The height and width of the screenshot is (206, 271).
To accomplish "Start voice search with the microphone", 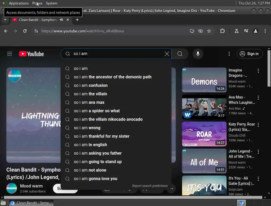I will click(198, 54).
